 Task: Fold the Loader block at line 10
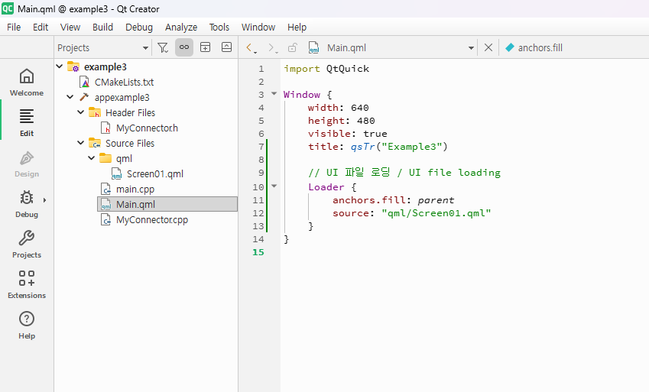click(274, 186)
